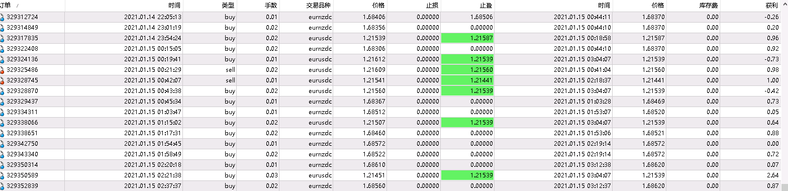Click open time 2021.01.14 22:05:13
Image resolution: width=788 pixels, height=191 pixels.
pyautogui.click(x=153, y=17)
